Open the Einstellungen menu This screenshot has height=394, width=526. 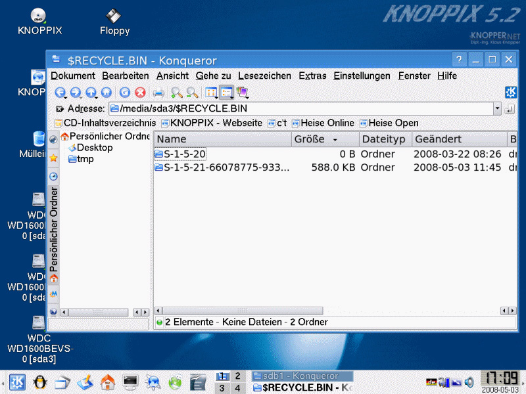pyautogui.click(x=362, y=76)
